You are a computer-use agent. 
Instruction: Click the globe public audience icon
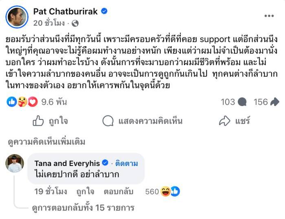tap(75, 23)
